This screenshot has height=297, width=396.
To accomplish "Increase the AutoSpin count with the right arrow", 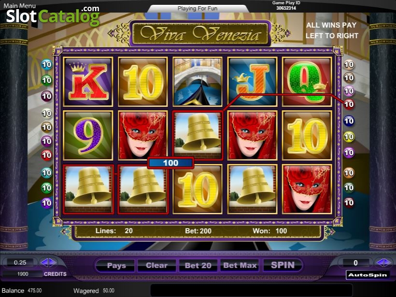I will click(388, 263).
